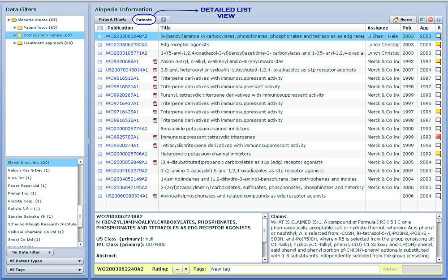Toggle yellow rating flag for WO2003062252A1
The width and height of the screenshot is (448, 280).
439,45
